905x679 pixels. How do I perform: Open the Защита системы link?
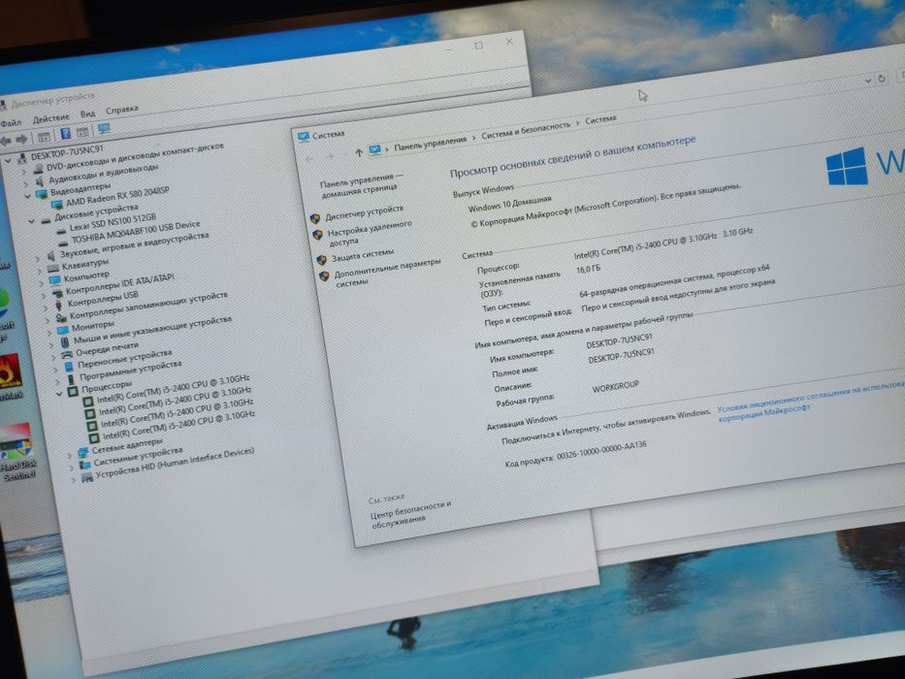tap(363, 255)
